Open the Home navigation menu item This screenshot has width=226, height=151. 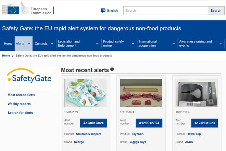click(x=8, y=43)
